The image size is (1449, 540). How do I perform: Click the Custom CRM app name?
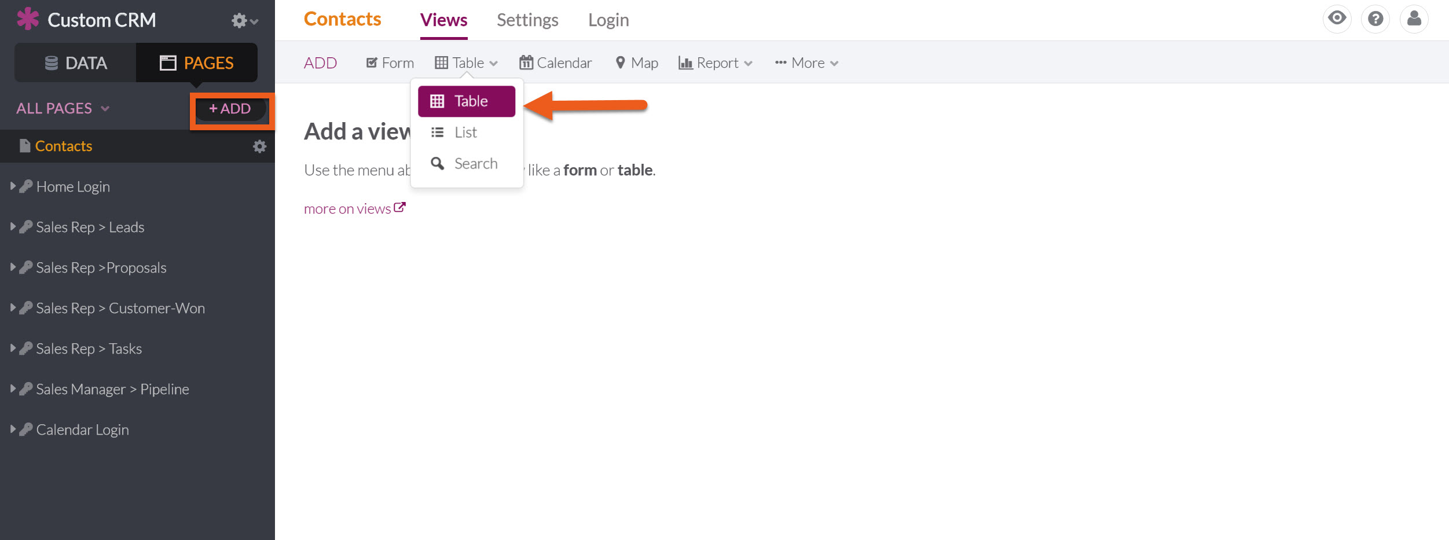102,20
